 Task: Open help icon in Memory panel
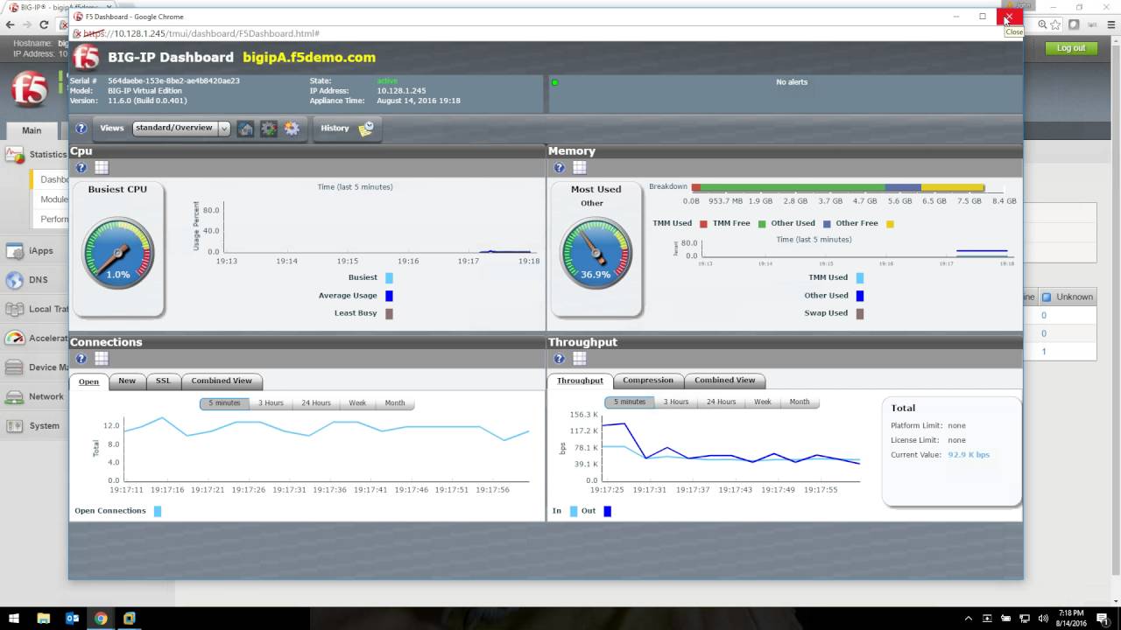click(x=560, y=168)
